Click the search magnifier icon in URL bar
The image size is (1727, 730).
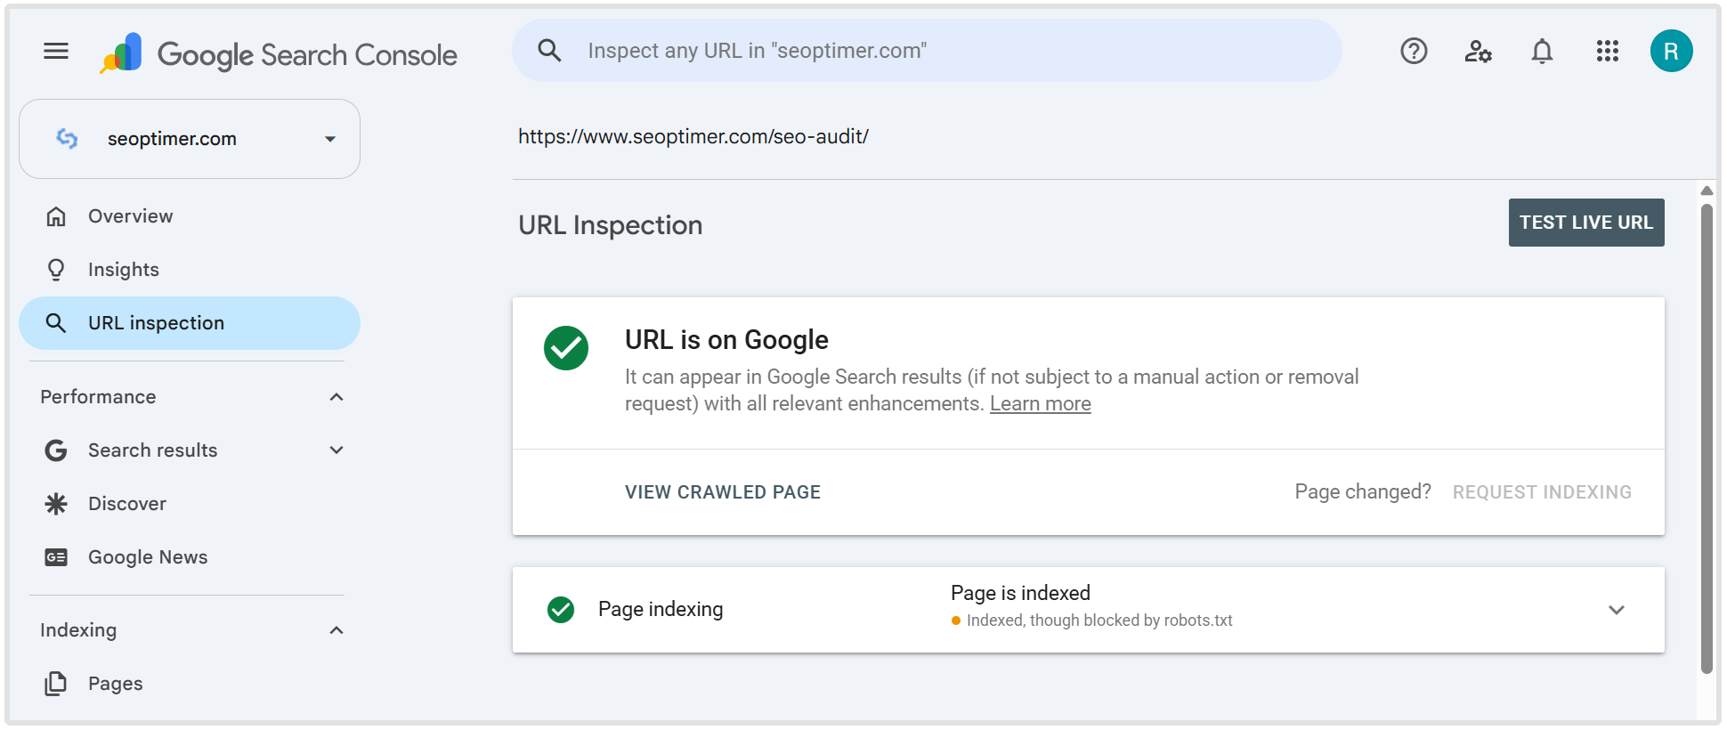point(549,51)
